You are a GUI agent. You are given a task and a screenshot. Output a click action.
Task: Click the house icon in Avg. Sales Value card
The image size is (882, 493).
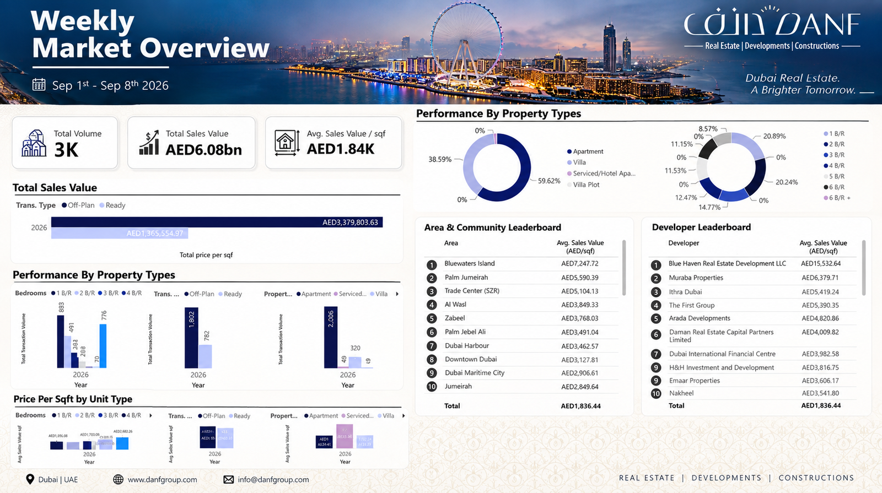coord(287,143)
